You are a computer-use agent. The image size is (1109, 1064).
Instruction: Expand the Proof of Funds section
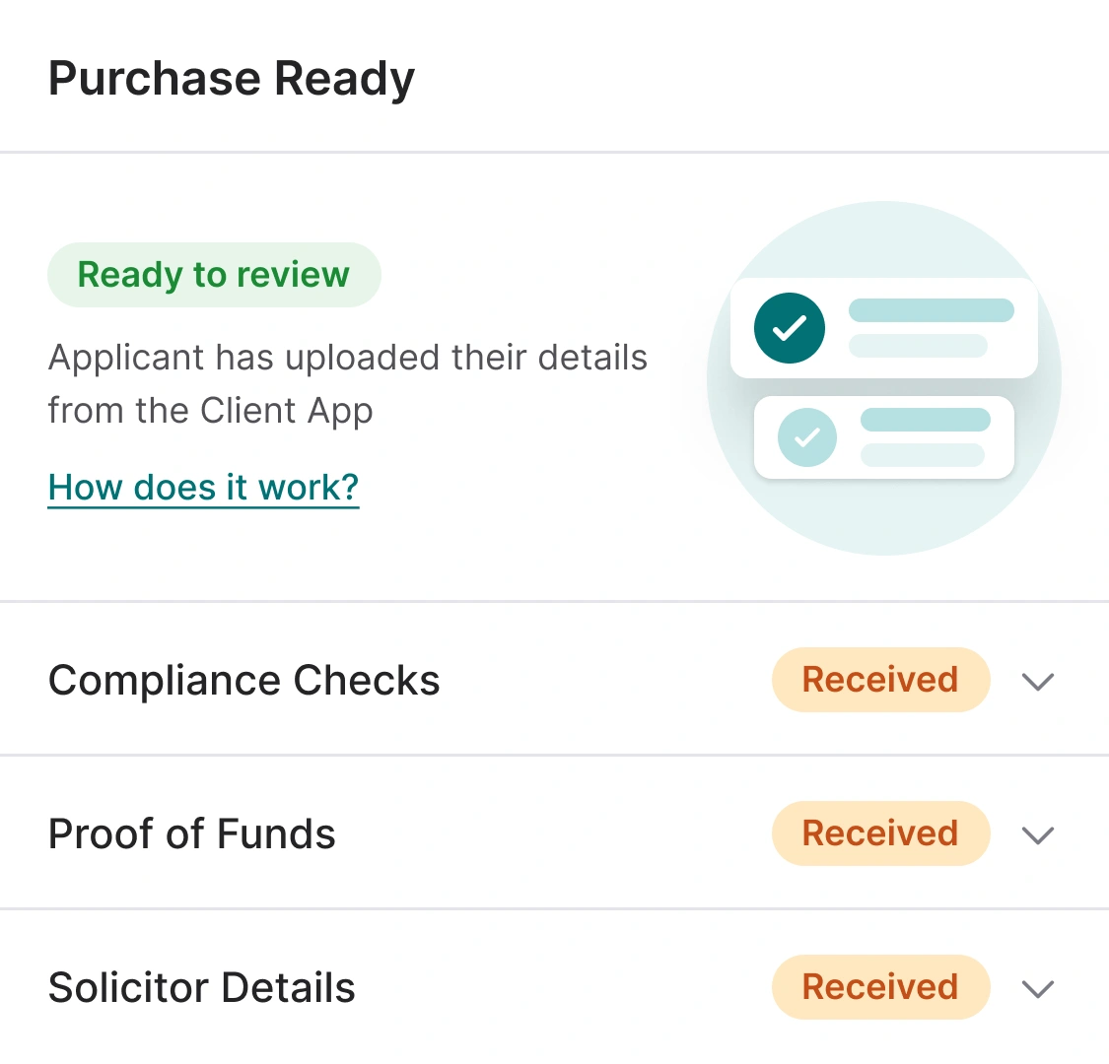click(x=1037, y=835)
